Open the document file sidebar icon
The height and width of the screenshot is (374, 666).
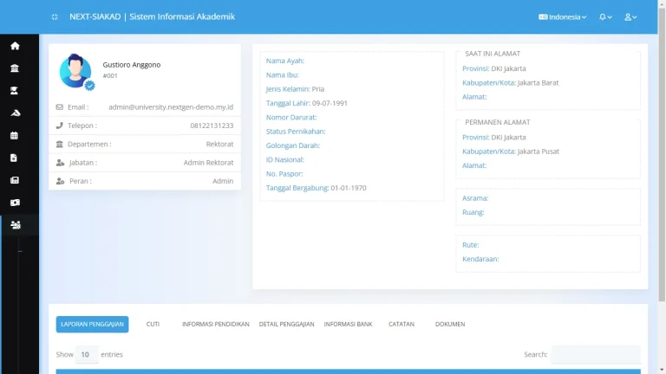tap(15, 158)
